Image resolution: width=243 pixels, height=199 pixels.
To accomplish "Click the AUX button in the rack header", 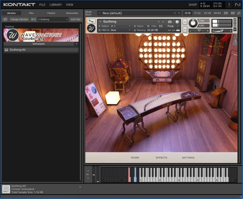I will pyautogui.click(x=233, y=13).
